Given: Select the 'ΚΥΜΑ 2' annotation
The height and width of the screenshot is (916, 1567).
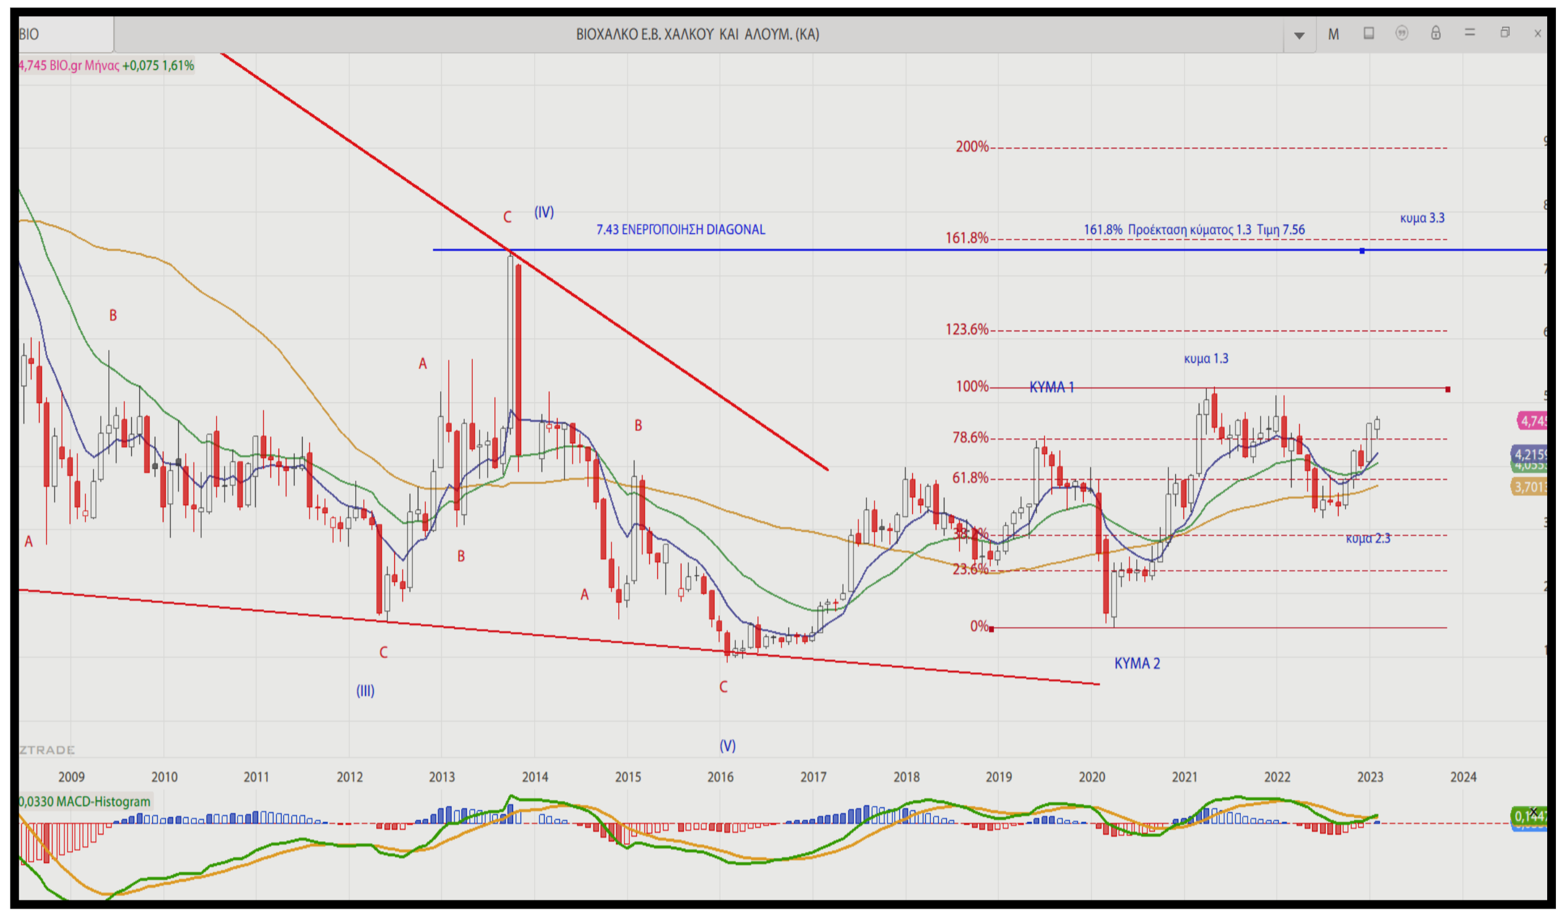Looking at the screenshot, I should click(x=1137, y=663).
